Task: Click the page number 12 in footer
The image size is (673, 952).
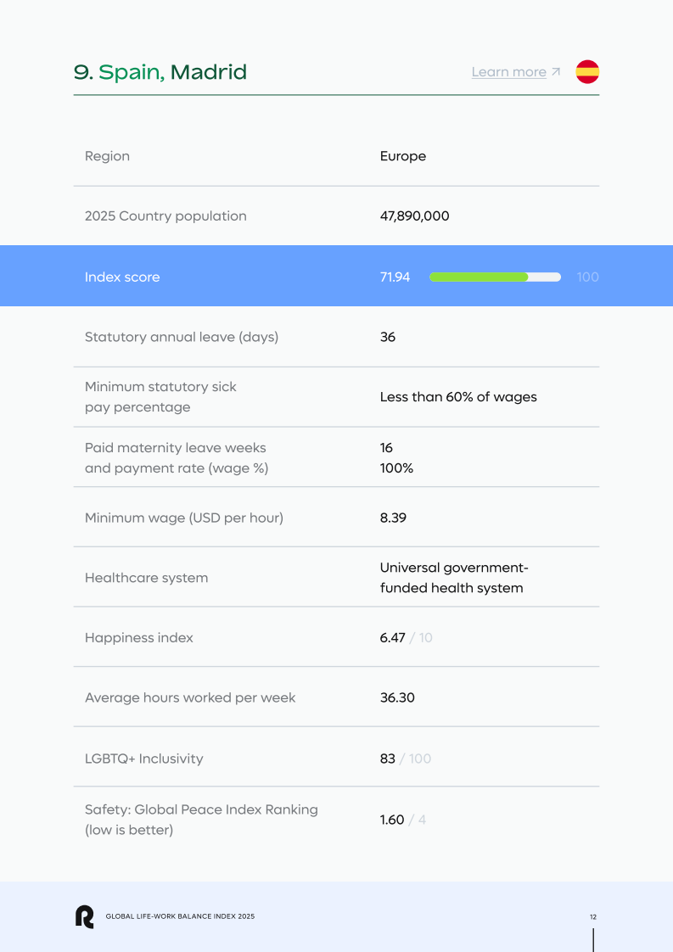Action: (x=593, y=916)
